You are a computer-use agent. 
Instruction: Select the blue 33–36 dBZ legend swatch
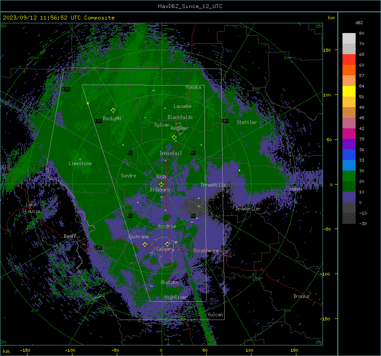(349, 155)
